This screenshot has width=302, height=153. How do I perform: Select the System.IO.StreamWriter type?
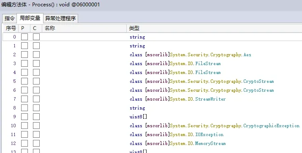[177, 99]
